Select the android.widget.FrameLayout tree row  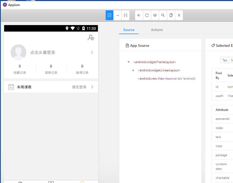tap(154, 62)
